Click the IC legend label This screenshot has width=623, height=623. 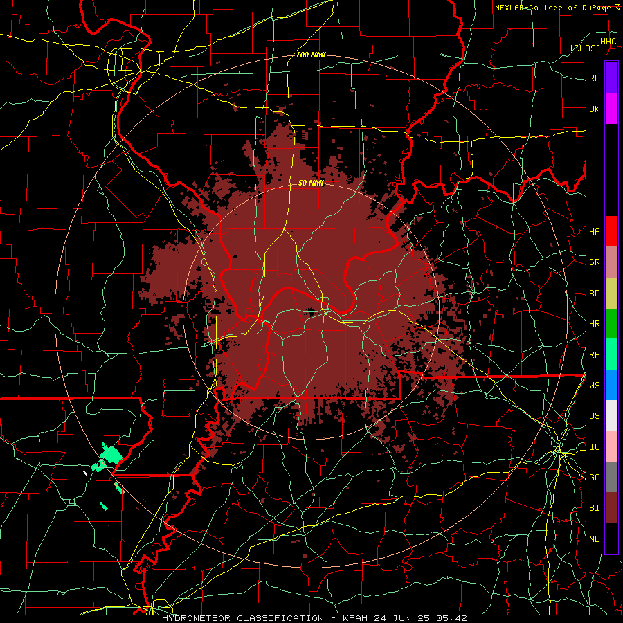point(594,447)
